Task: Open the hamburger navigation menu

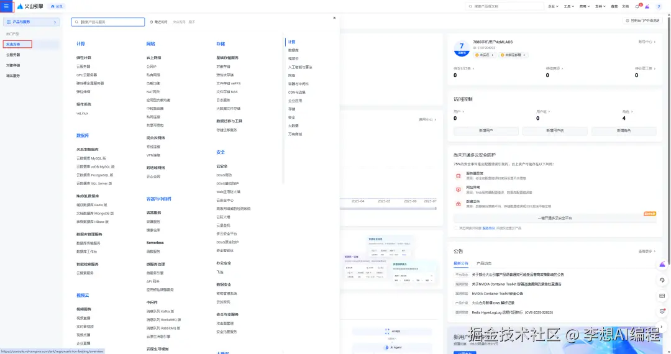Action: pyautogui.click(x=6, y=6)
